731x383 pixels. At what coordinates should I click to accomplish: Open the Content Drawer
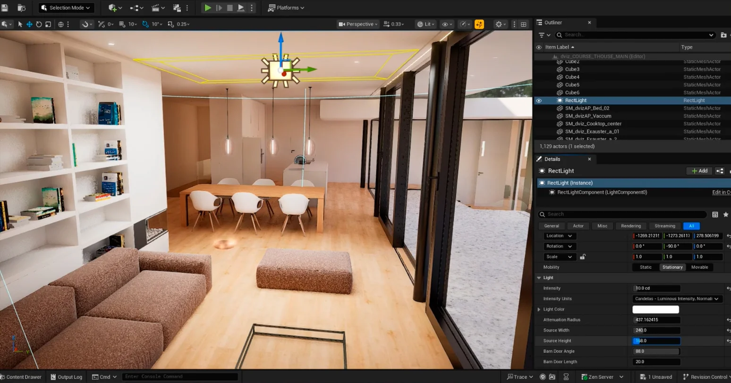(x=21, y=377)
